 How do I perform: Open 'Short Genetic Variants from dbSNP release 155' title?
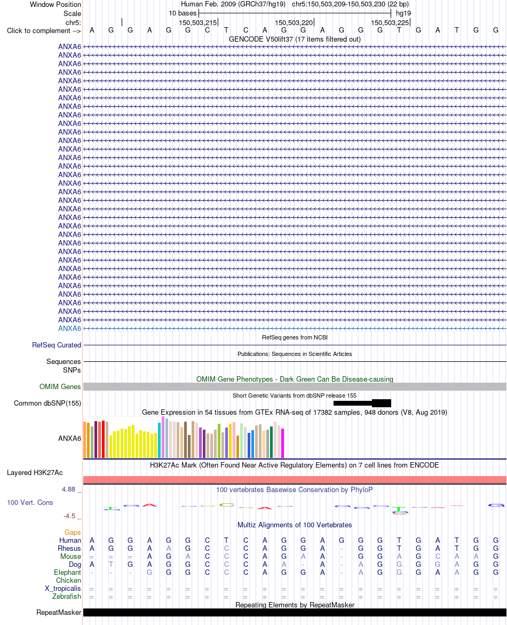point(295,395)
